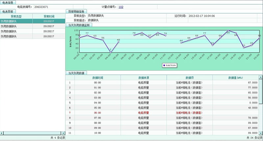Click left arrow of horizontal scrollbar
Image resolution: width=263 pixels, height=141 pixels.
[x=2, y=133]
